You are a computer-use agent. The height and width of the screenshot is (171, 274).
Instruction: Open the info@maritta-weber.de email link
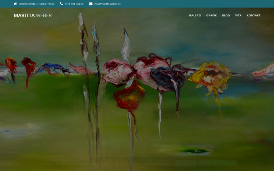tap(107, 4)
